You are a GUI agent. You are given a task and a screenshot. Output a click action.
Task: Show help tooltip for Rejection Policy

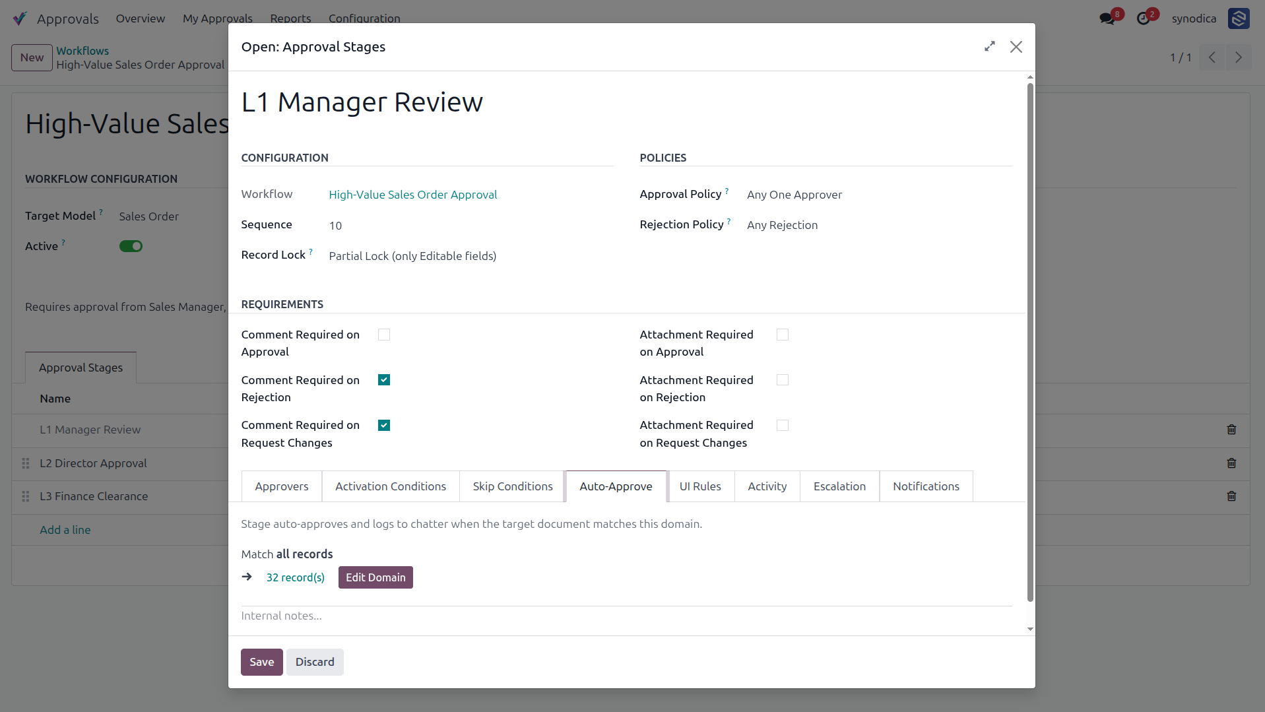point(729,221)
